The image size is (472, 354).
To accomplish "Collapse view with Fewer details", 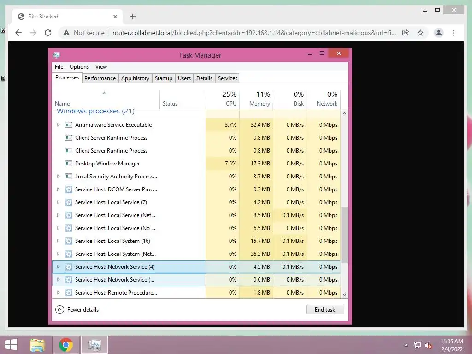I will (x=77, y=310).
